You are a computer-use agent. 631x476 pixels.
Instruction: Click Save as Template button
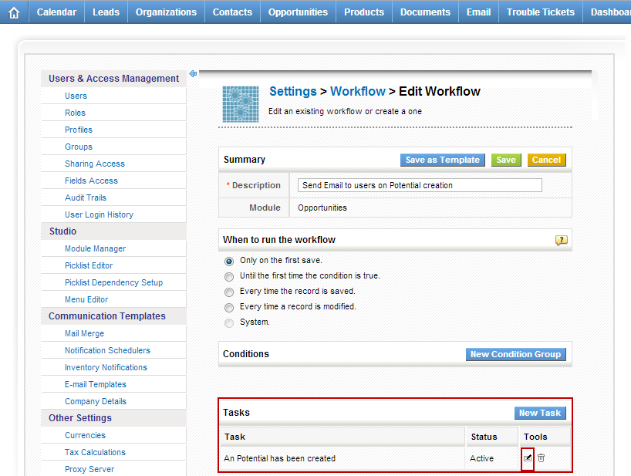443,160
